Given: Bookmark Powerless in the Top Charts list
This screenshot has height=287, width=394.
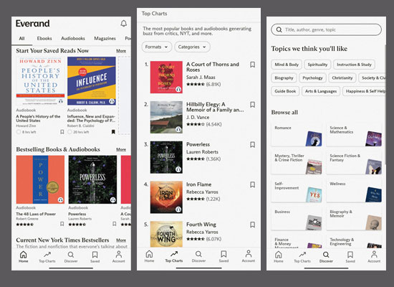Looking at the screenshot, I should coord(253,144).
